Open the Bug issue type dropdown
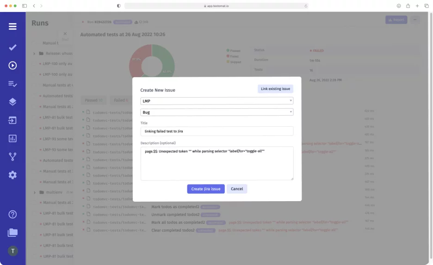The width and height of the screenshot is (433, 265). tap(216, 112)
